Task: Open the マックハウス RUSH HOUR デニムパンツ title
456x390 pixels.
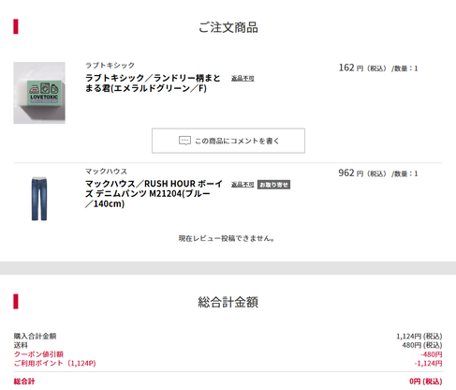Action: coord(154,193)
